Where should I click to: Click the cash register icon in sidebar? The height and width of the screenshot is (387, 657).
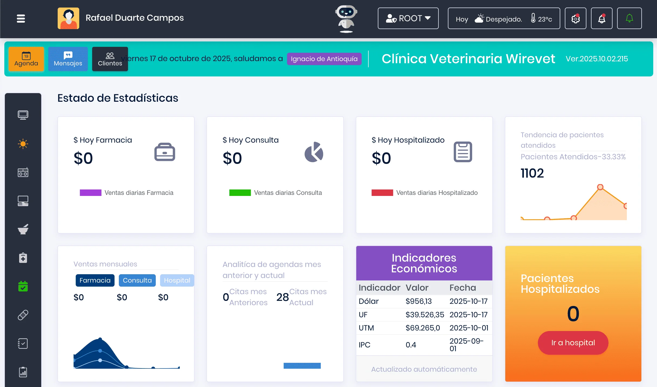coord(23,172)
